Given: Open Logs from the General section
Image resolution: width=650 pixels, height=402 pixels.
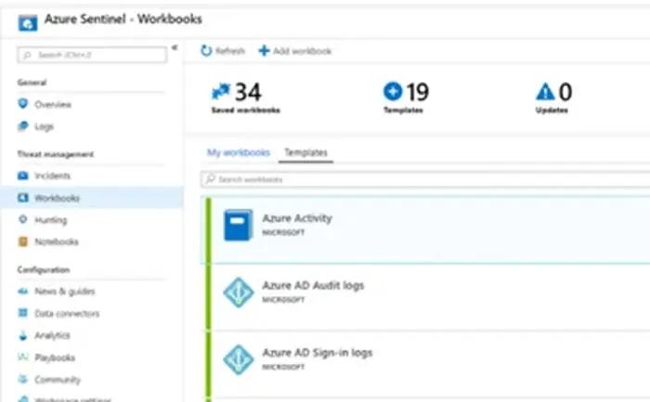Looking at the screenshot, I should pyautogui.click(x=44, y=126).
